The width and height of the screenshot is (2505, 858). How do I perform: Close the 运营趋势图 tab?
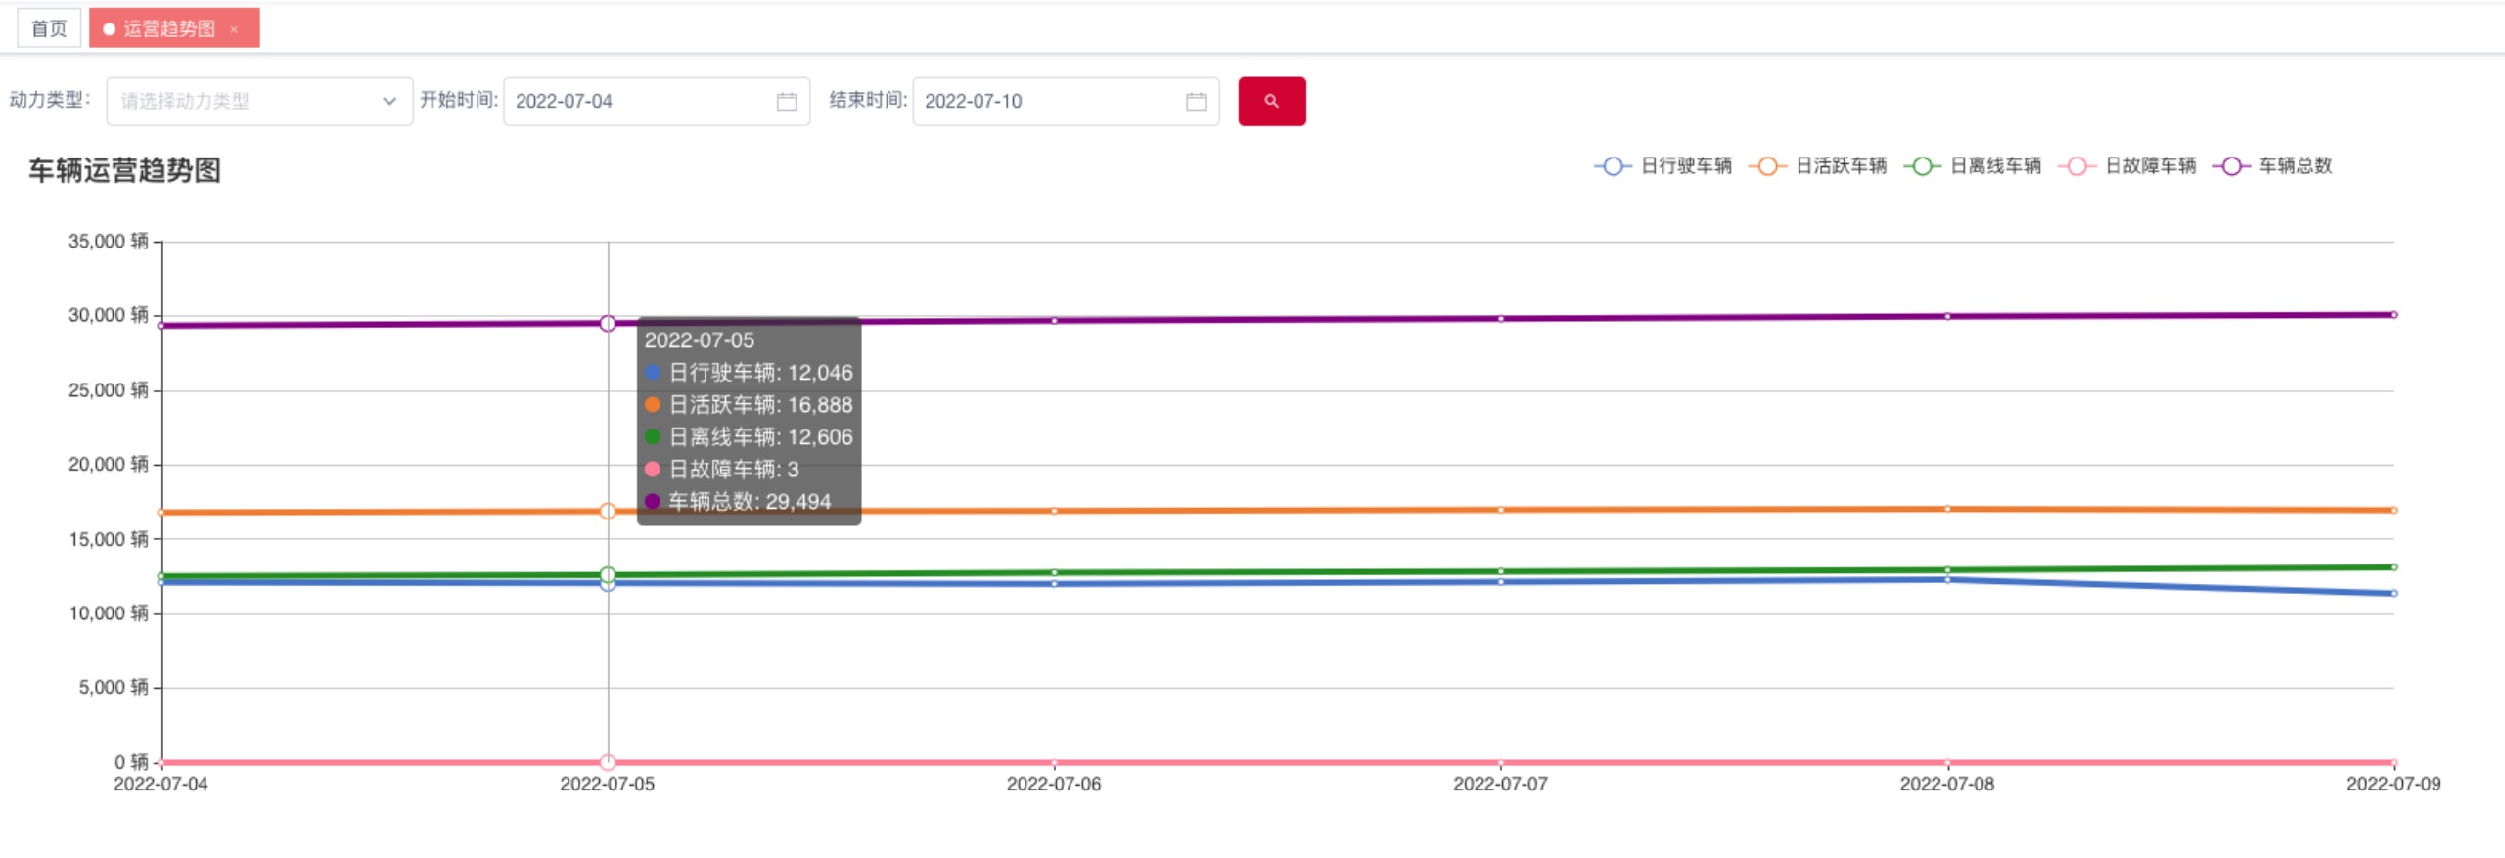235,29
